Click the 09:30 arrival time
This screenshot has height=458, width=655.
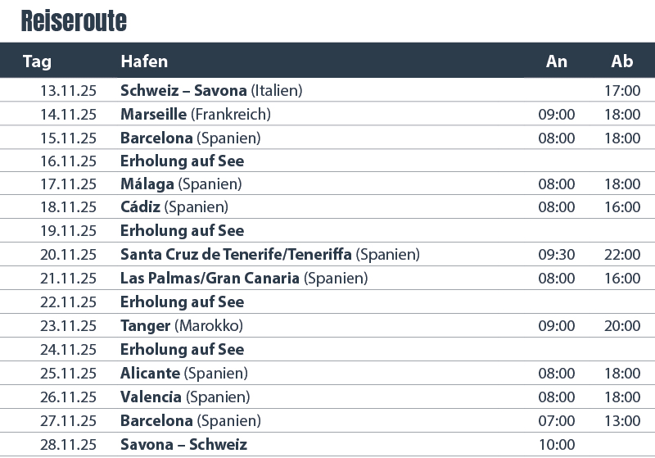coord(557,255)
